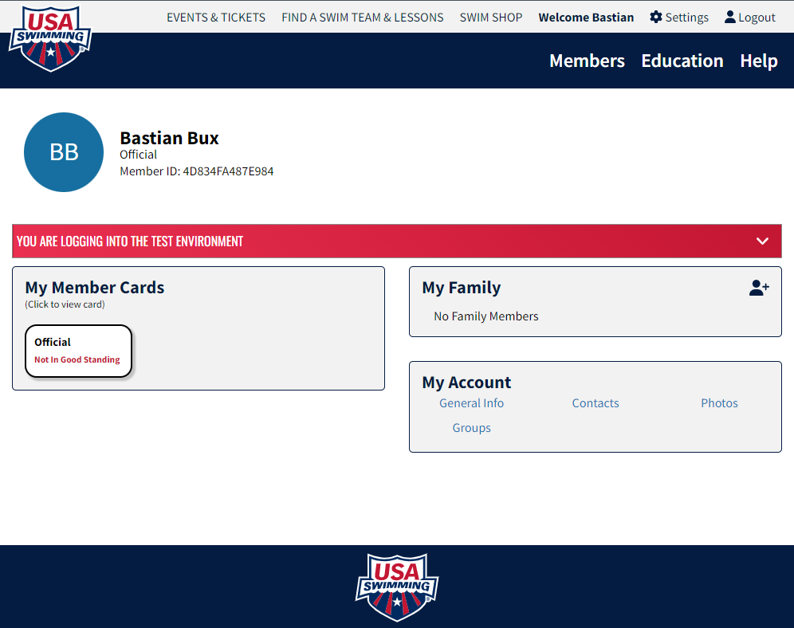Open the Settings link

click(686, 18)
